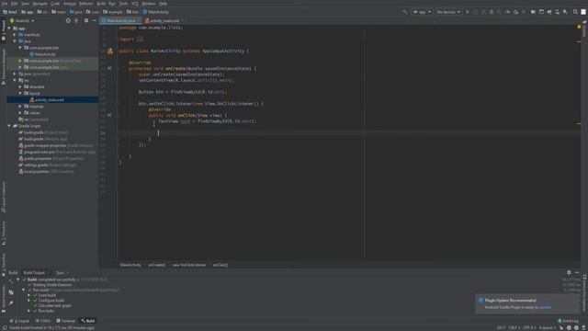
Task: Click the Attach Debugger toolbar icon
Action: click(x=516, y=12)
